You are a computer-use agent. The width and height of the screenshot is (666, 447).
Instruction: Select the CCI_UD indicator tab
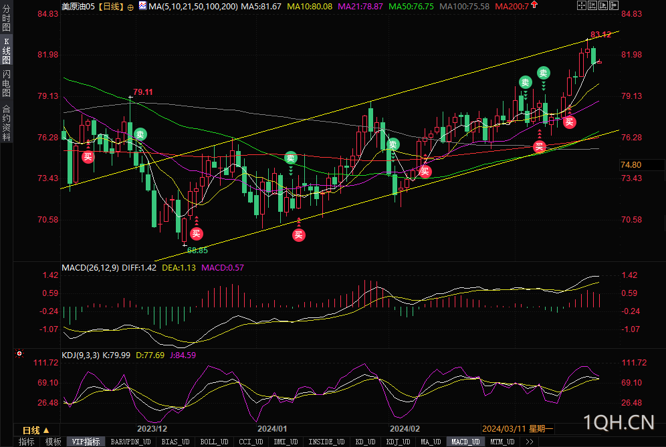click(251, 442)
